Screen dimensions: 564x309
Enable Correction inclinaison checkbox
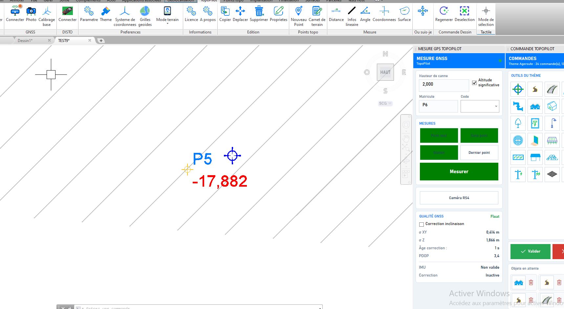(422, 224)
